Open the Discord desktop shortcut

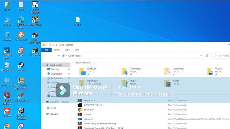(x=21, y=126)
